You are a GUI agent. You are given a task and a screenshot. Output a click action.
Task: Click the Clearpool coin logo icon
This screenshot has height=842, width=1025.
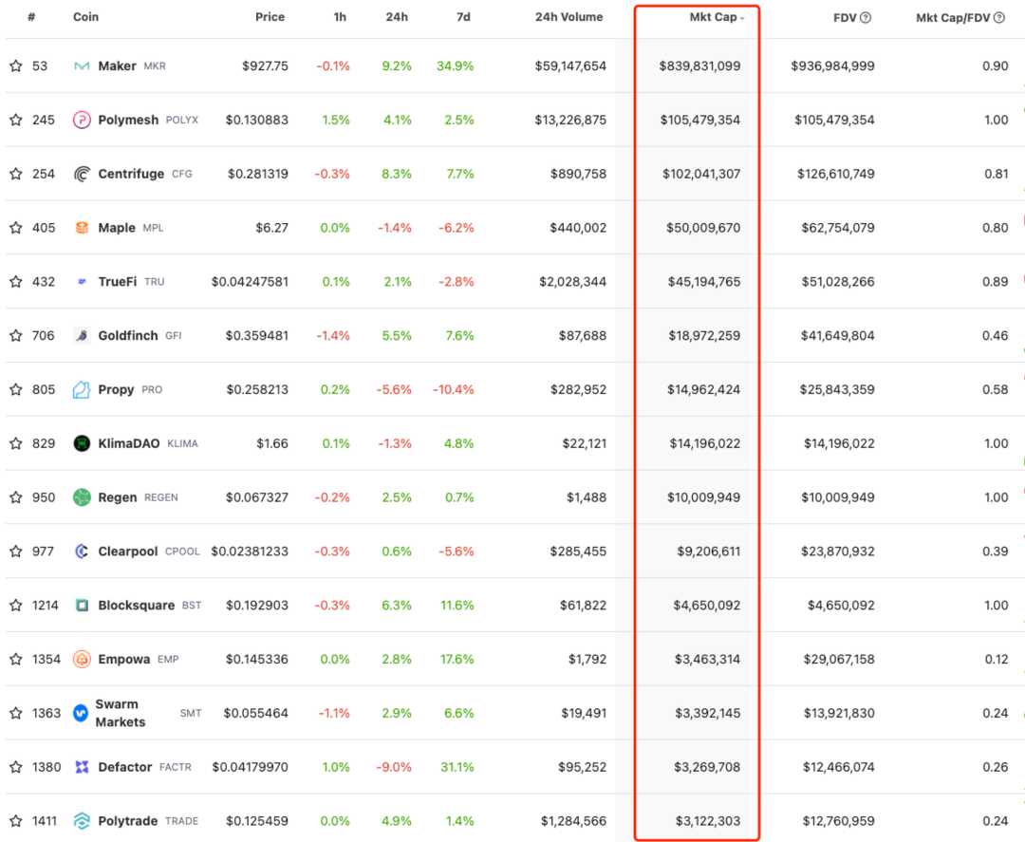pyautogui.click(x=82, y=552)
